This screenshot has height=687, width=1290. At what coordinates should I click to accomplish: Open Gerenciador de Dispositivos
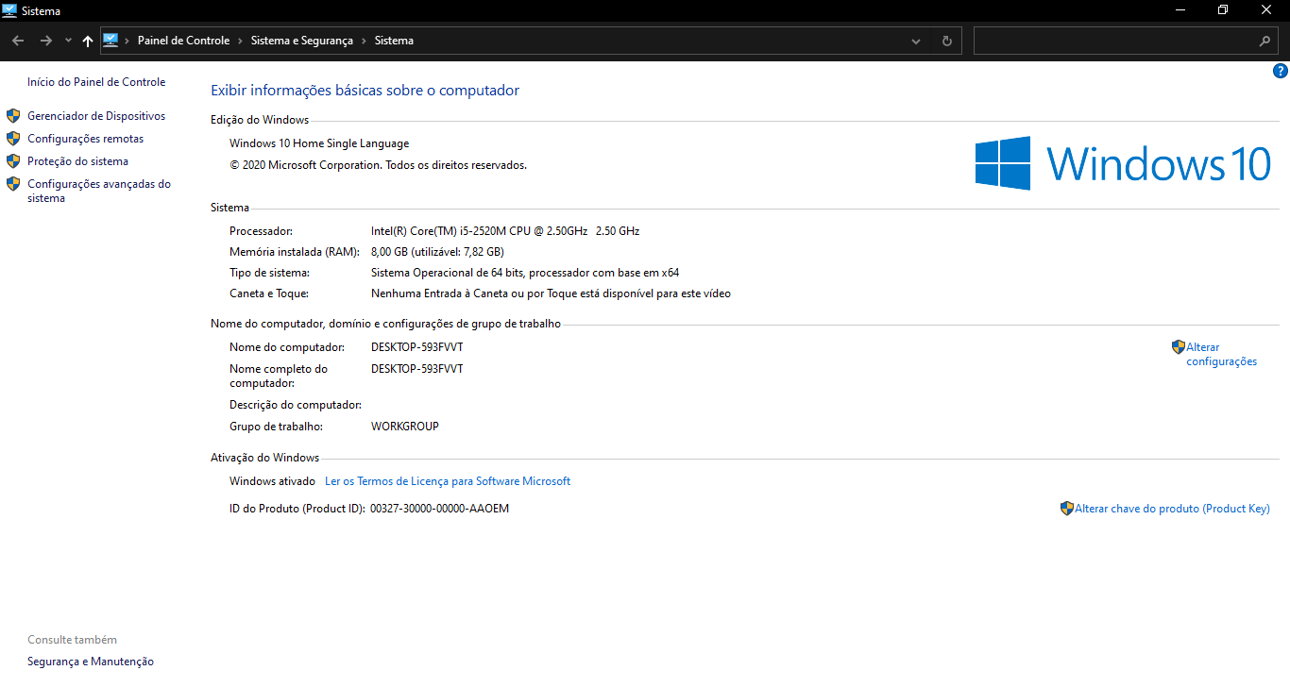[96, 116]
